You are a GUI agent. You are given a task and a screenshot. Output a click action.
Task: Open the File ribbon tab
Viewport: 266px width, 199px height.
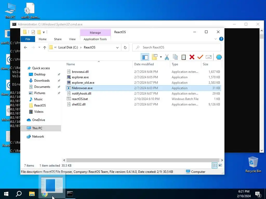click(28, 39)
